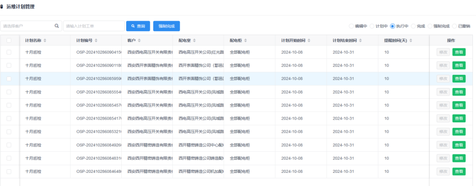Click the blue 查询 search button
The width and height of the screenshot is (476, 186).
138,26
